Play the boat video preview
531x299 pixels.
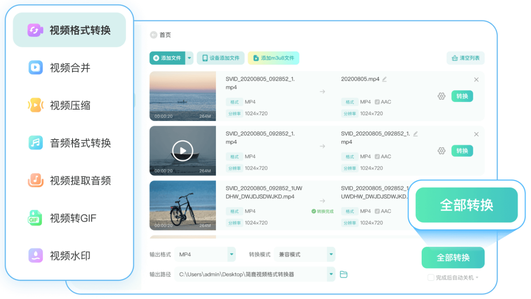pos(182,151)
